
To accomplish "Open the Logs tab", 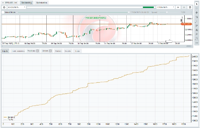I will 77,51.
